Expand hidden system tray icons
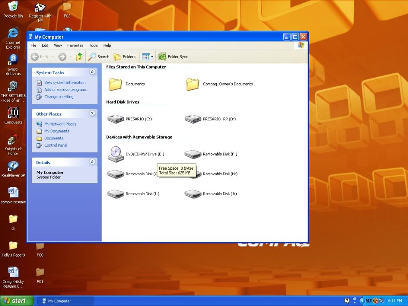Screen dimensions: 408x306 click(x=362, y=301)
